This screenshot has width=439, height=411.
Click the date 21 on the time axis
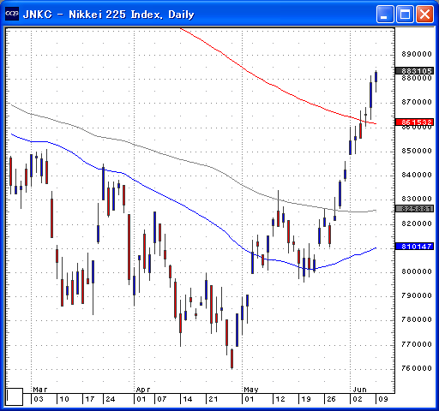[213, 399]
